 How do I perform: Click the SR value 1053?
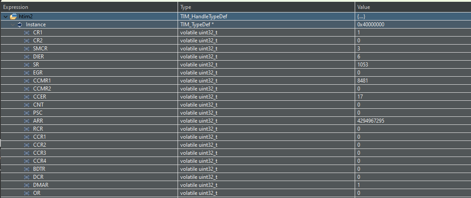[363, 65]
